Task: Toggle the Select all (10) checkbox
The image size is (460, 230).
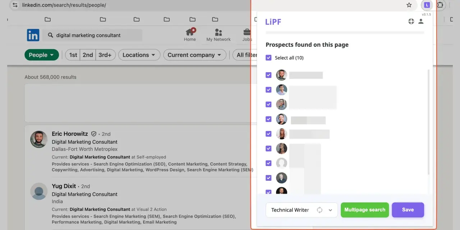Action: [x=268, y=57]
